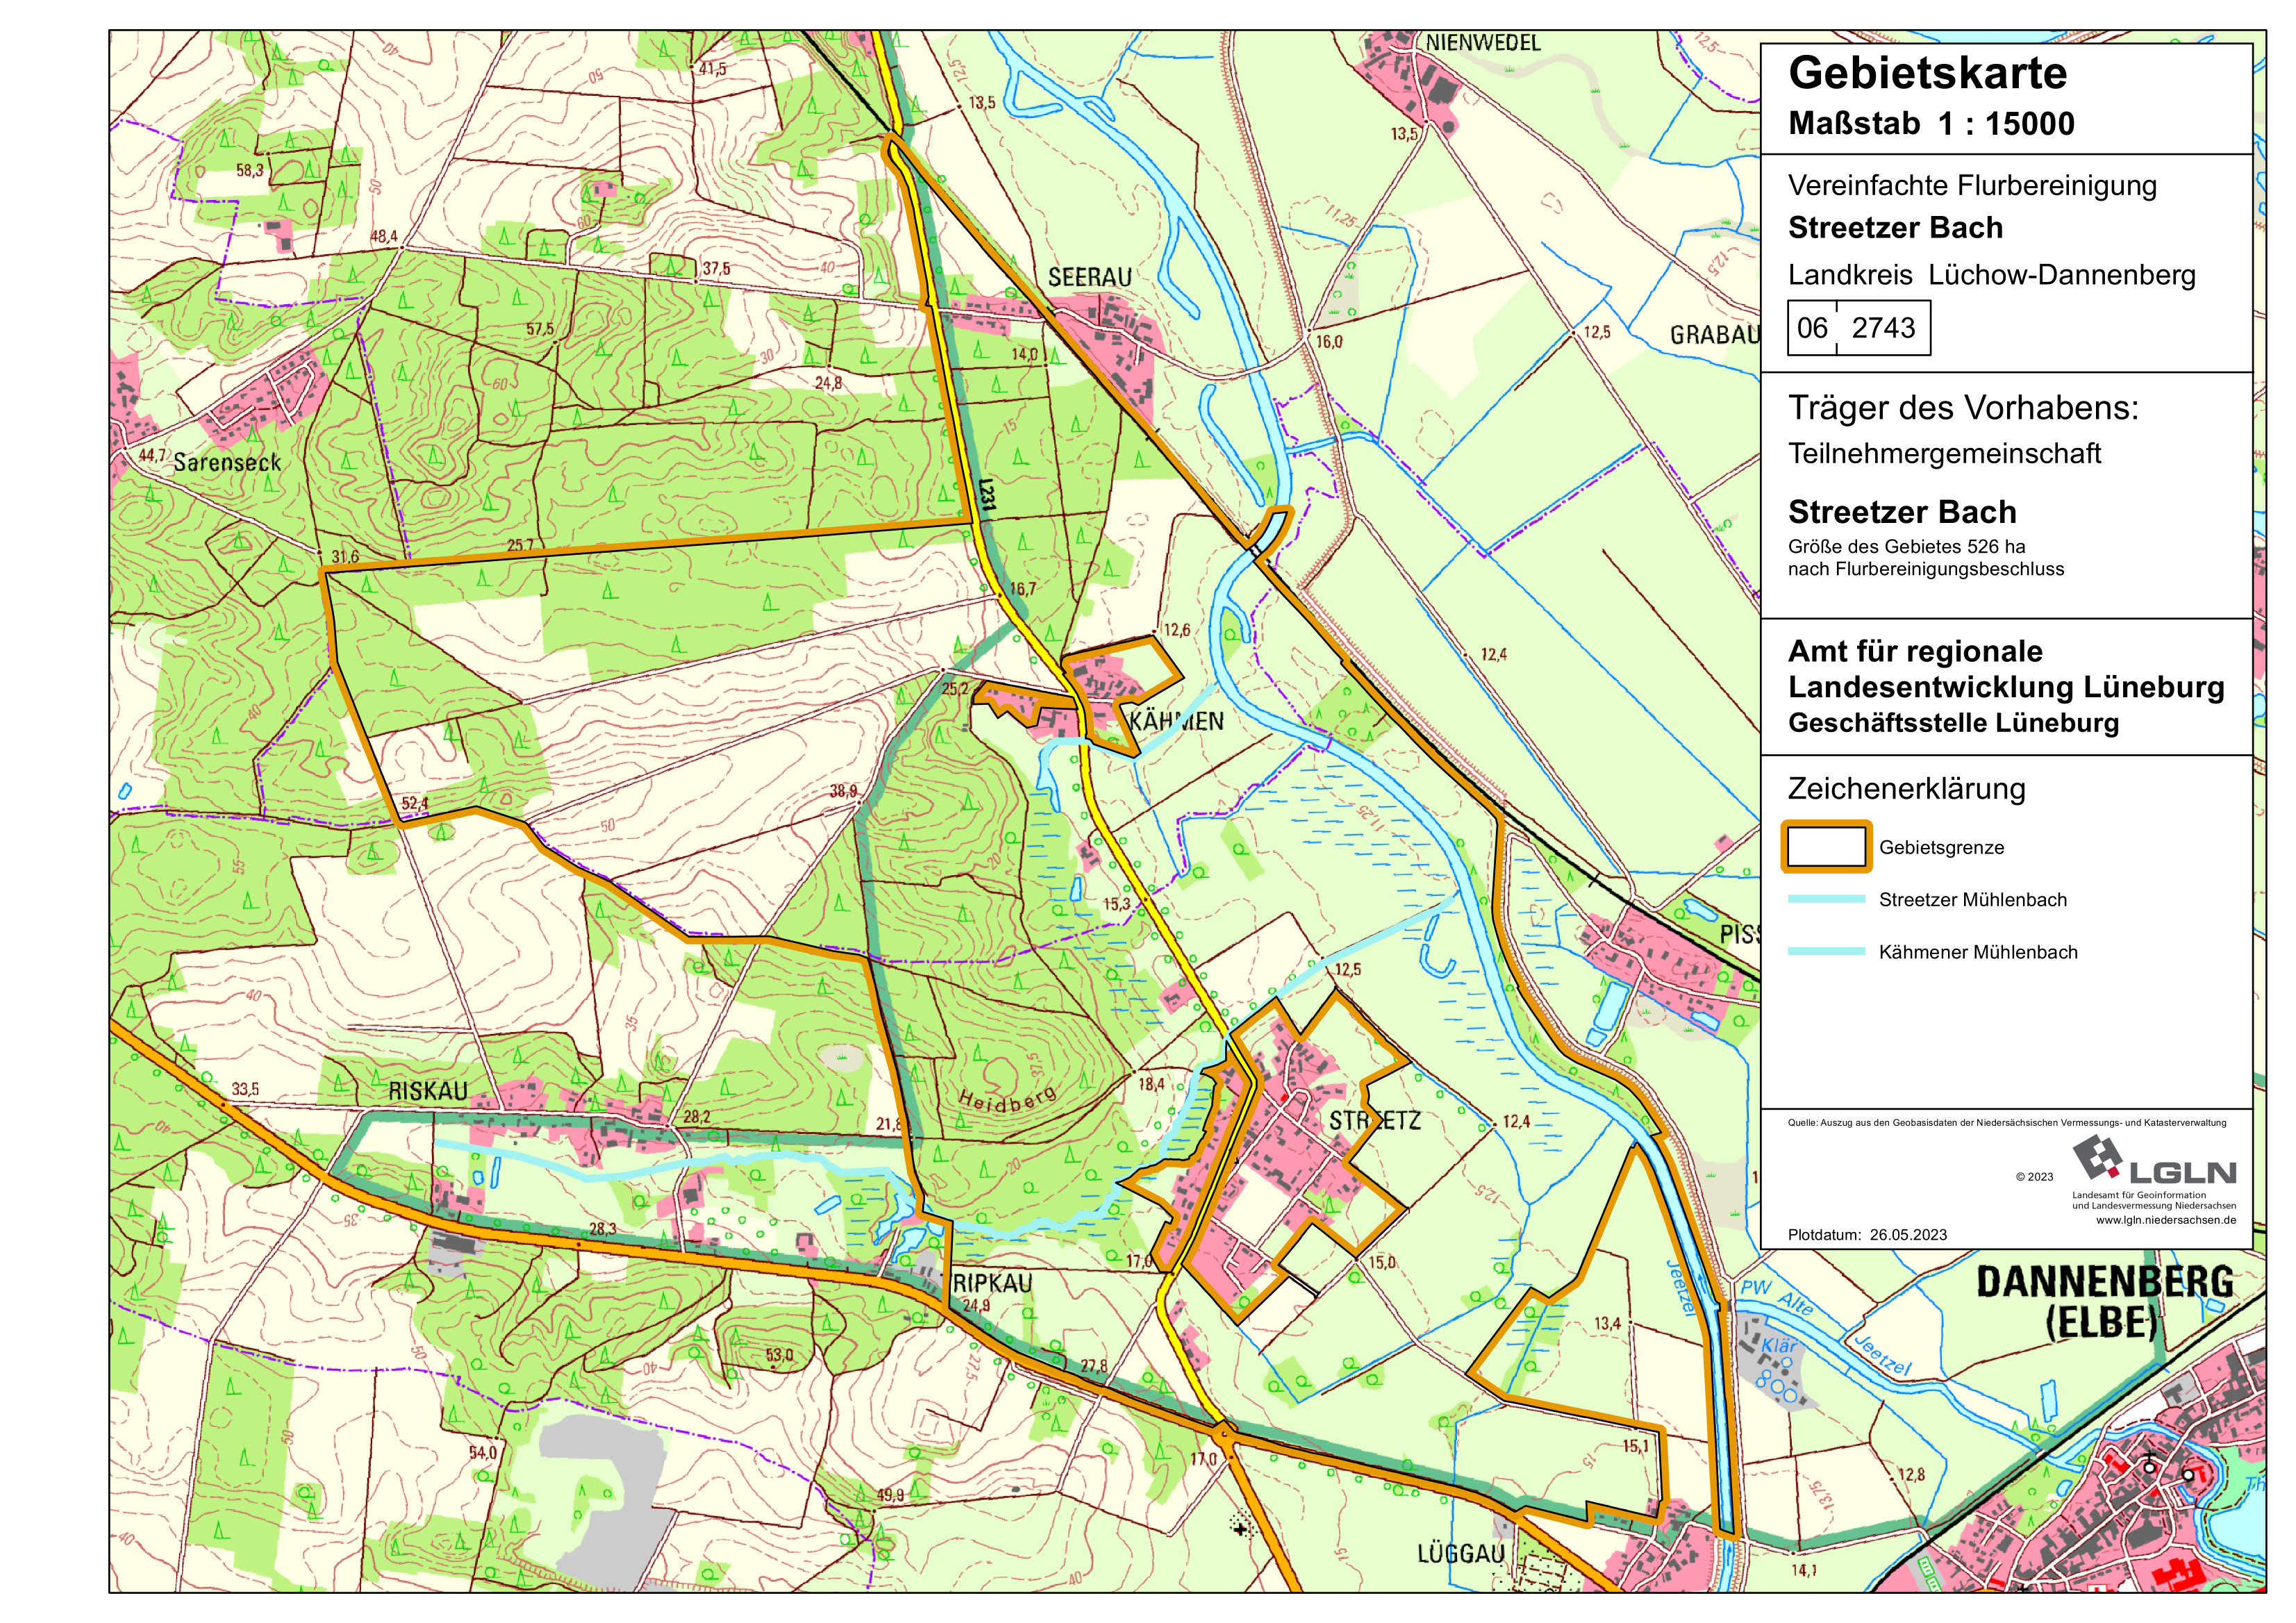
Task: Click the Streetzer Mühlenbach legend line
Action: point(1826,899)
